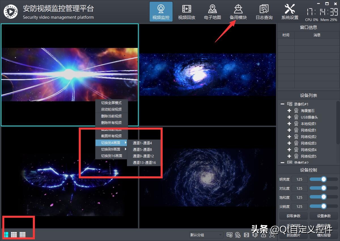Select the 9-screen grid layout icon
The width and height of the screenshot is (340, 241).
tap(14, 234)
